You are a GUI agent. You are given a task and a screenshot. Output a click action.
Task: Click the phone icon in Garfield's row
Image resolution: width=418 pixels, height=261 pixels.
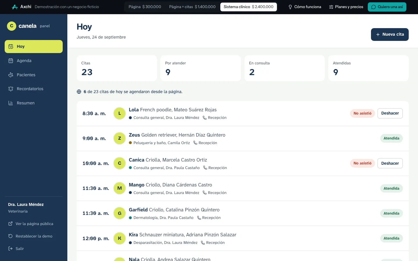point(199,218)
